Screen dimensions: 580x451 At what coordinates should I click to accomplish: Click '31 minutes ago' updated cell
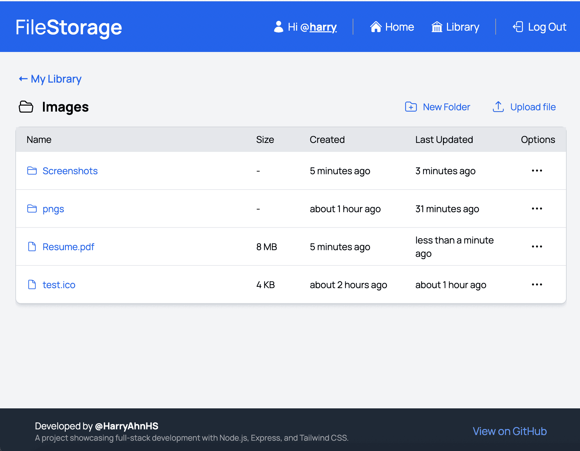447,209
